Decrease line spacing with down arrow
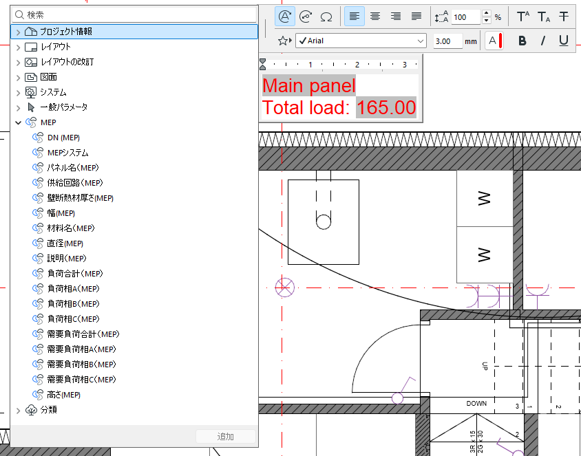Image resolution: width=581 pixels, height=456 pixels. point(487,21)
